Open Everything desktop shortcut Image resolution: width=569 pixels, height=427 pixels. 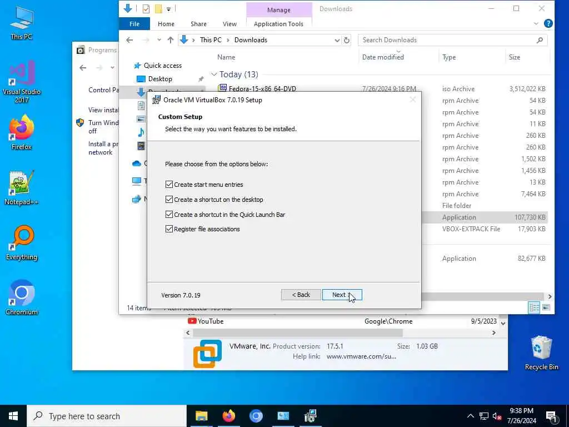pyautogui.click(x=22, y=243)
